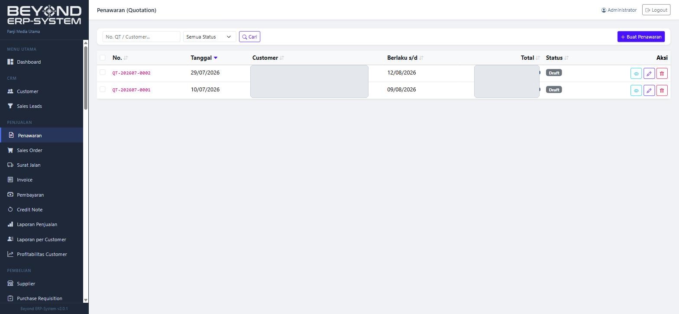Click the Buat Penawaran button
Viewport: 679px width, 314px height.
[x=641, y=37]
